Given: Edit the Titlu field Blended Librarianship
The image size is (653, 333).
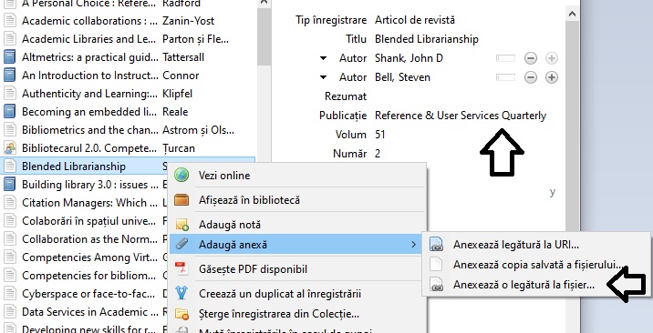Looking at the screenshot, I should coord(427,38).
